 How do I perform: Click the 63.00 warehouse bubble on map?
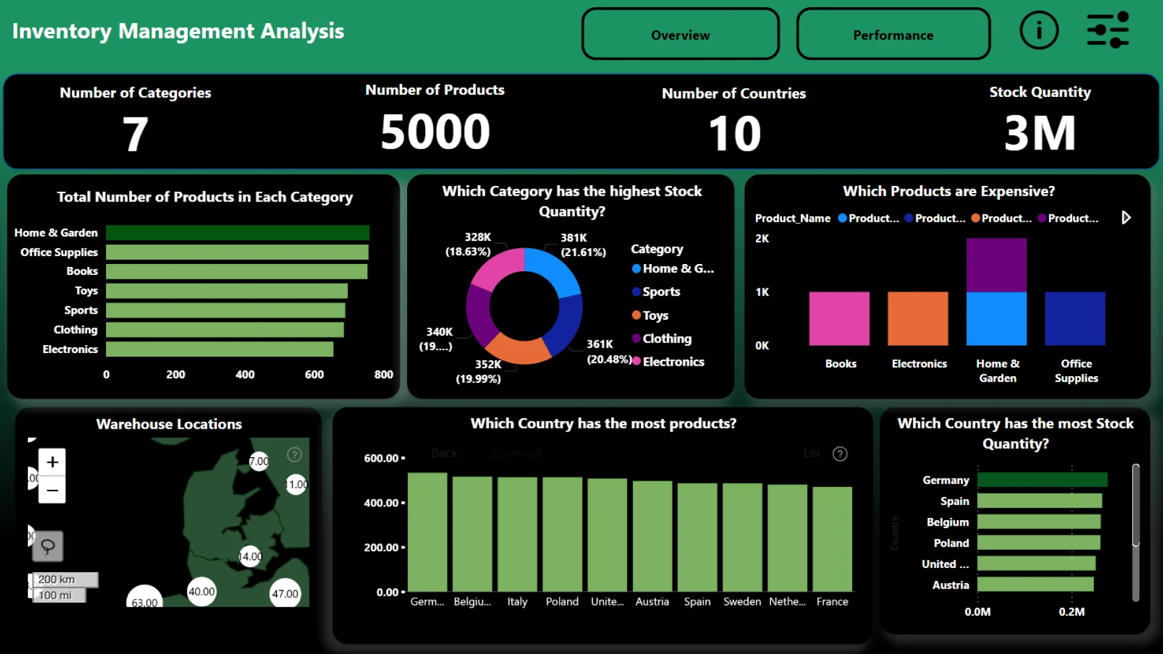pyautogui.click(x=144, y=598)
